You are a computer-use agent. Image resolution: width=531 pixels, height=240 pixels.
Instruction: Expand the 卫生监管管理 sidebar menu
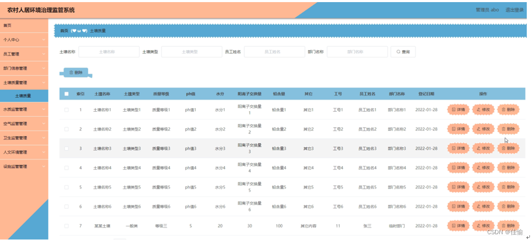pyautogui.click(x=24, y=138)
